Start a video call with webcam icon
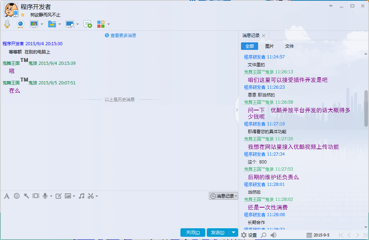Viewport: 369px width, 240px height. [20, 24]
